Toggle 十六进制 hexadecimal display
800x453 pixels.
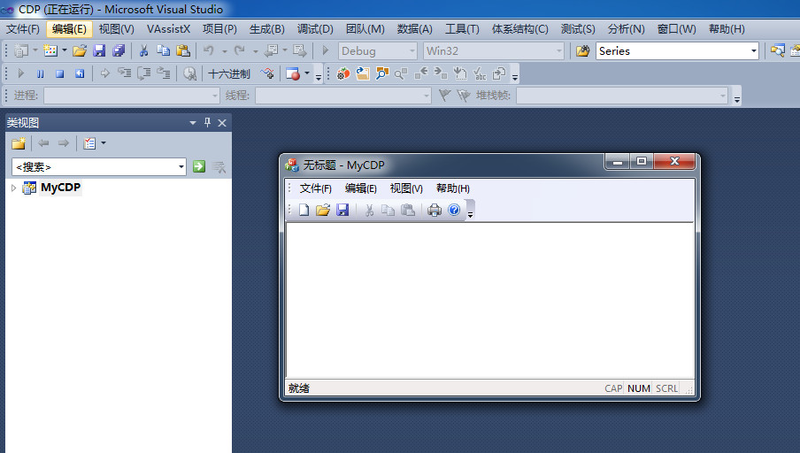click(x=229, y=73)
